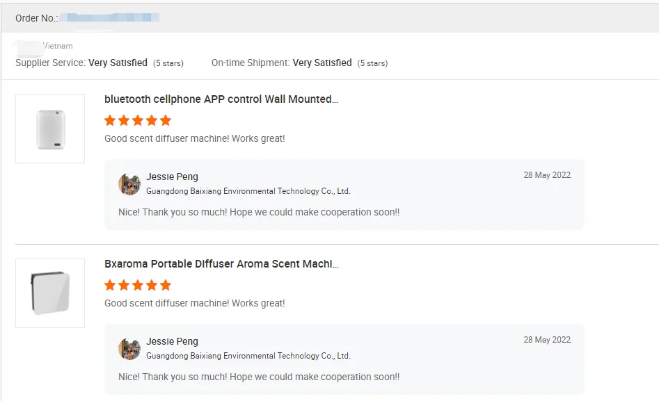Click the Vietnam country label
The height and width of the screenshot is (401, 659).
click(x=58, y=46)
